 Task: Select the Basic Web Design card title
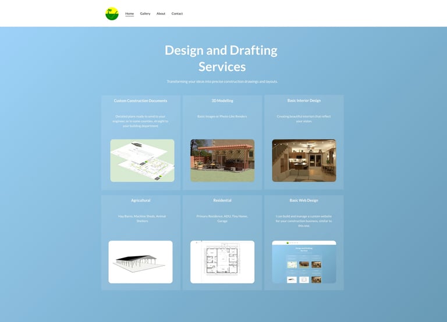click(x=304, y=201)
